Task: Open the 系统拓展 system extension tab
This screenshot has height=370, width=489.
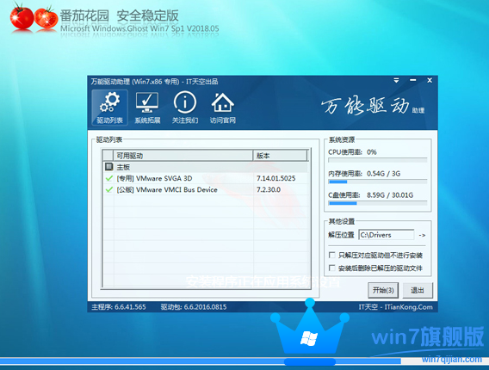Action: point(147,108)
